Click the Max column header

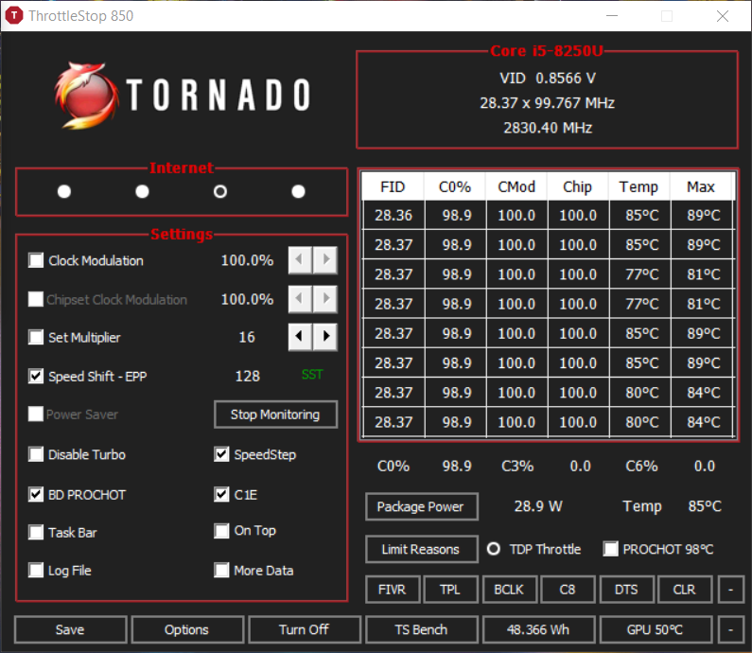point(701,186)
